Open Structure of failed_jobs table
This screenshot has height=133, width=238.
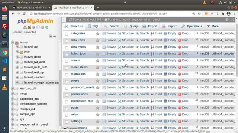tap(126, 54)
